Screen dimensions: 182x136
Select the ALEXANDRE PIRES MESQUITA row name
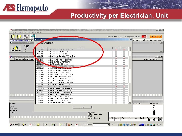pyautogui.click(x=60, y=60)
